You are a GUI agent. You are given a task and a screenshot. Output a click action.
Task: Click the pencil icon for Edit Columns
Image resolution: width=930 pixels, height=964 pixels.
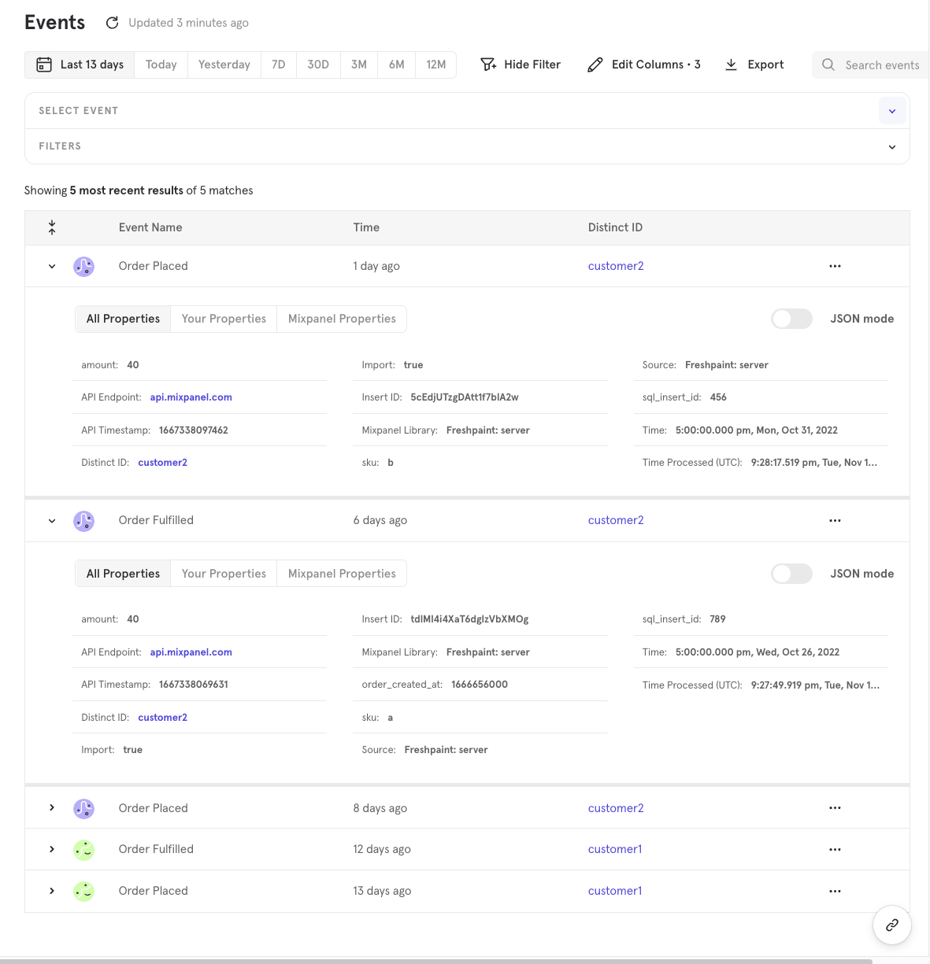coord(595,65)
